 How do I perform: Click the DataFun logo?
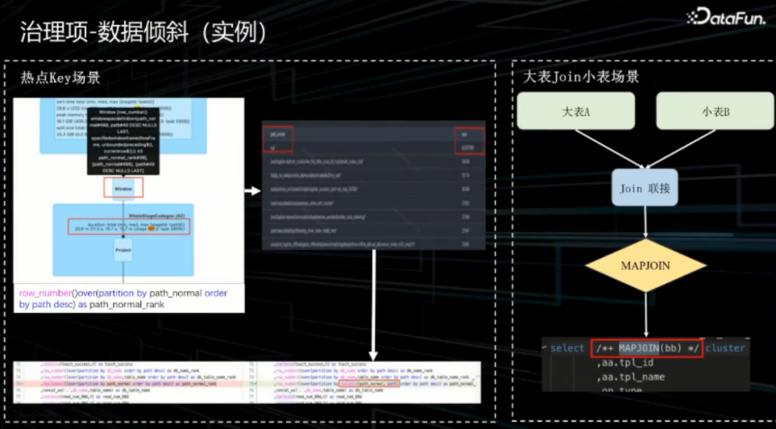[726, 17]
